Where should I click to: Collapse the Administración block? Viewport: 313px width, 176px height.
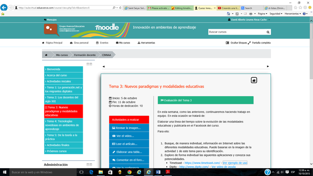[x=88, y=165]
